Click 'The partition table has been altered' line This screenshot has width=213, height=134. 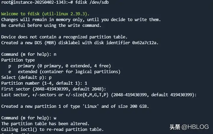[x=45, y=124]
